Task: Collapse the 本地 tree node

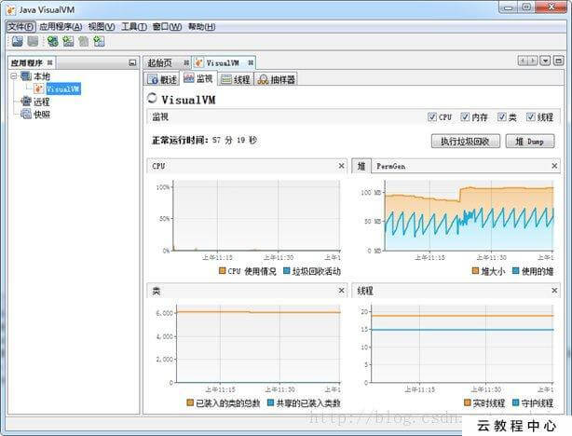Action: click(14, 75)
